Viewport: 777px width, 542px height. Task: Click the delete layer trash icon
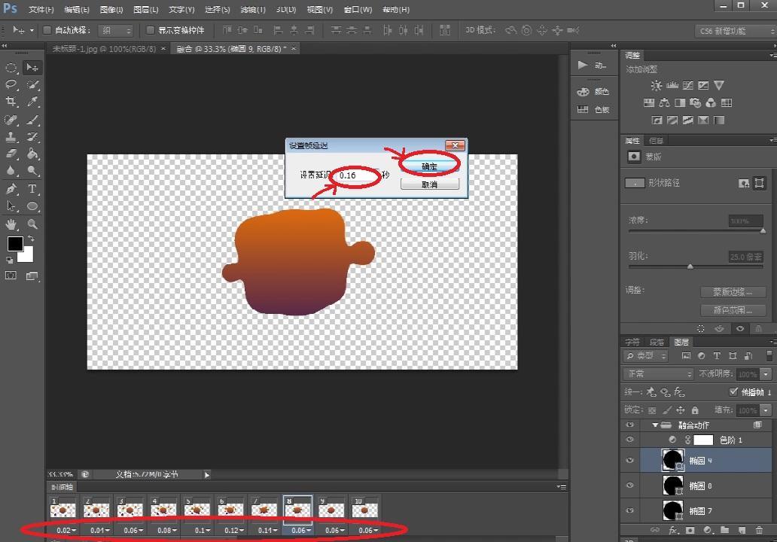coord(758,531)
